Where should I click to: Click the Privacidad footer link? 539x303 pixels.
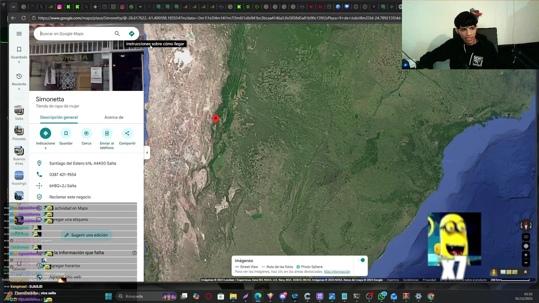point(429,280)
